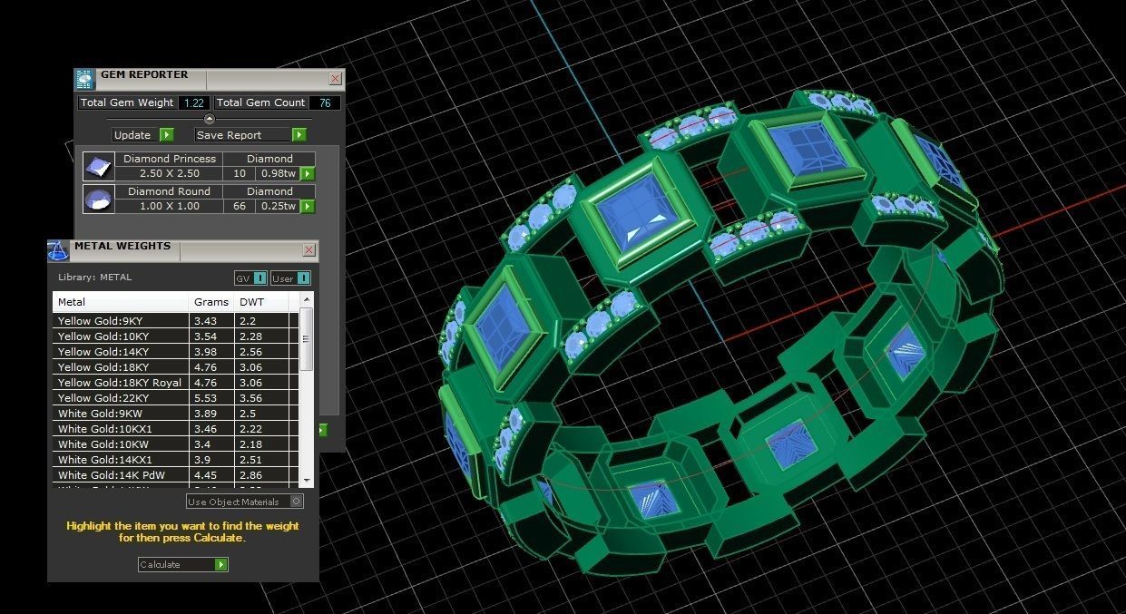The image size is (1126, 614).
Task: Enable Use Object Materials option
Action: click(245, 502)
